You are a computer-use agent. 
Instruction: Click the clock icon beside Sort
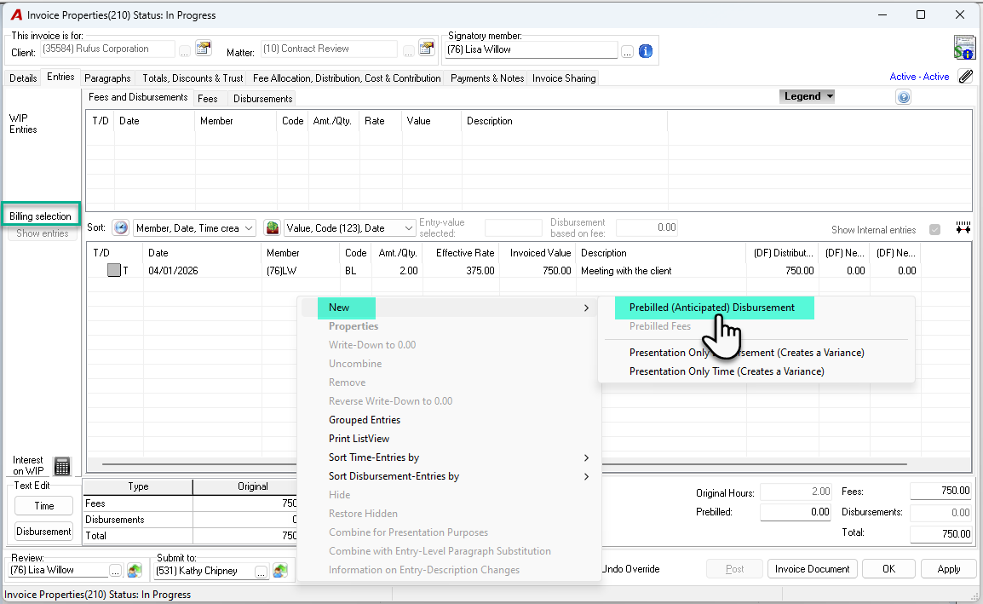point(121,227)
